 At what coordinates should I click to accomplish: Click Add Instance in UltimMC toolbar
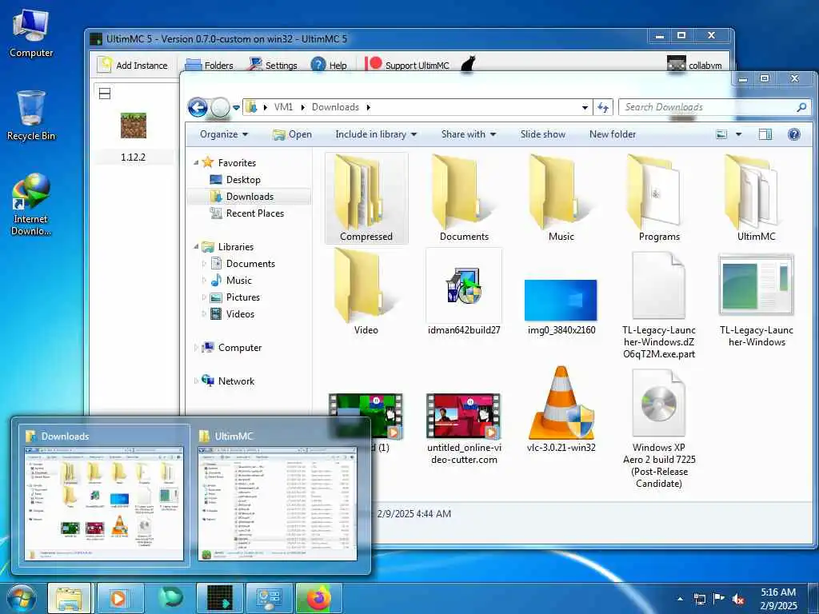[x=133, y=66]
